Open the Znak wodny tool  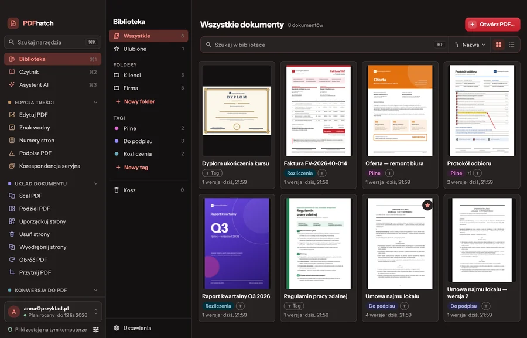[53, 128]
